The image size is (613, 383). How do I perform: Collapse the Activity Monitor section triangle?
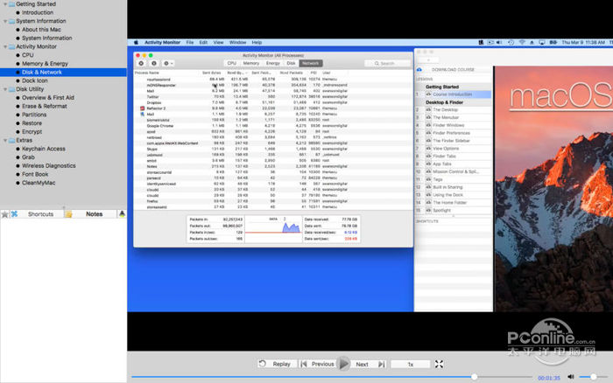(x=5, y=46)
